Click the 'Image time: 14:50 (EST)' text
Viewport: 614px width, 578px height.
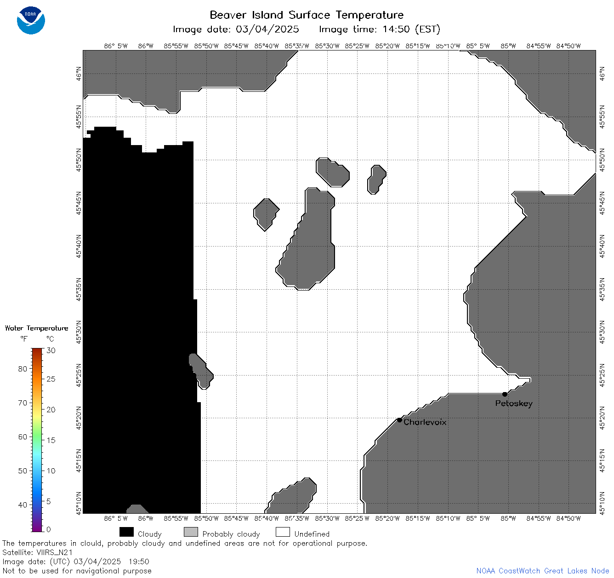tap(380, 29)
